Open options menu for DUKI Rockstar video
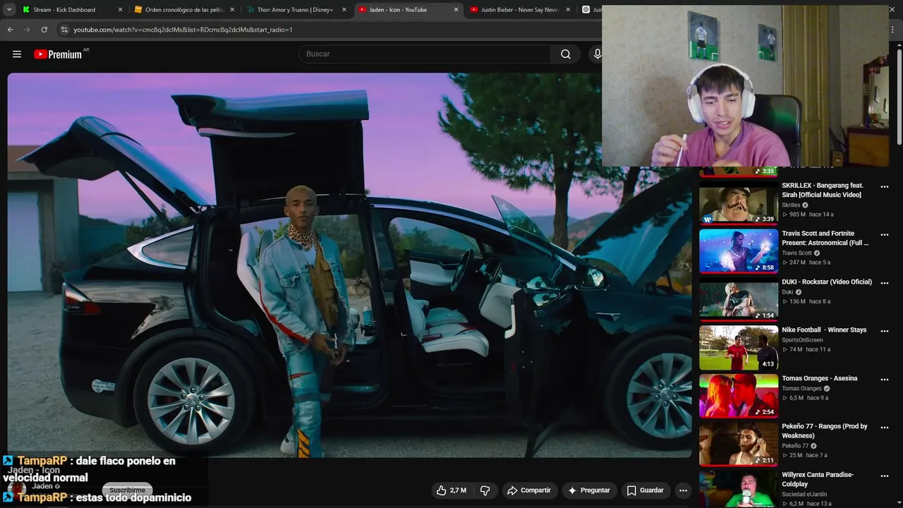The image size is (903, 508). [x=885, y=283]
